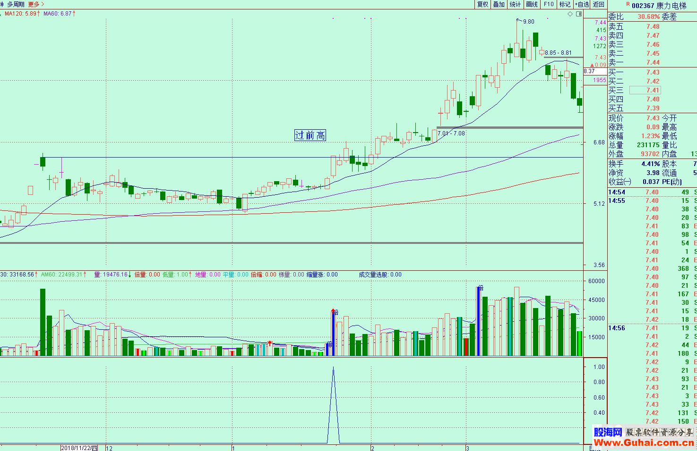
Task: Click the month 2 marker on time axis
Action: pyautogui.click(x=372, y=448)
